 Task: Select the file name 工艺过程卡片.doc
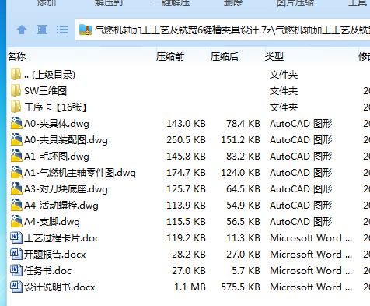coord(61,238)
